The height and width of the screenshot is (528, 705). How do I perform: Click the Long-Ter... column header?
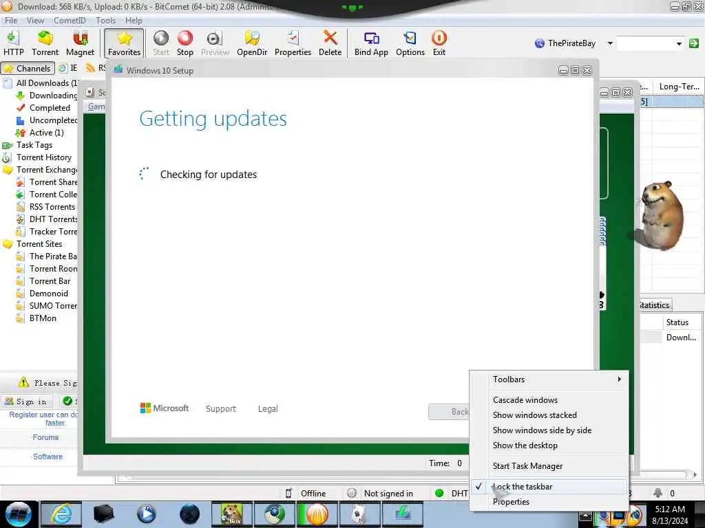click(x=679, y=86)
